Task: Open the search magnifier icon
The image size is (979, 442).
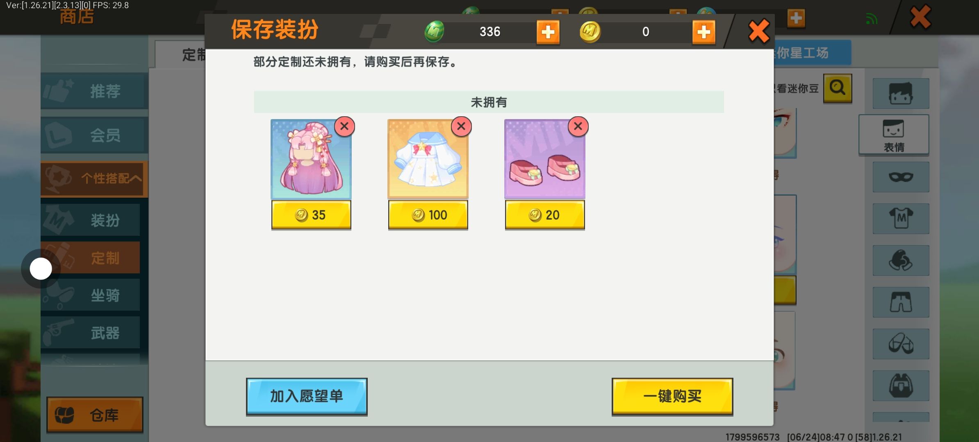Action: (x=838, y=88)
